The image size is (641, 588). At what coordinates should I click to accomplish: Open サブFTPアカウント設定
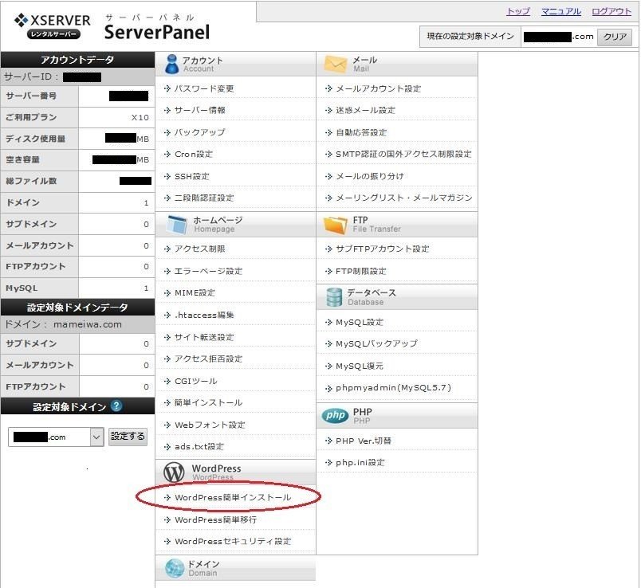coord(382,249)
